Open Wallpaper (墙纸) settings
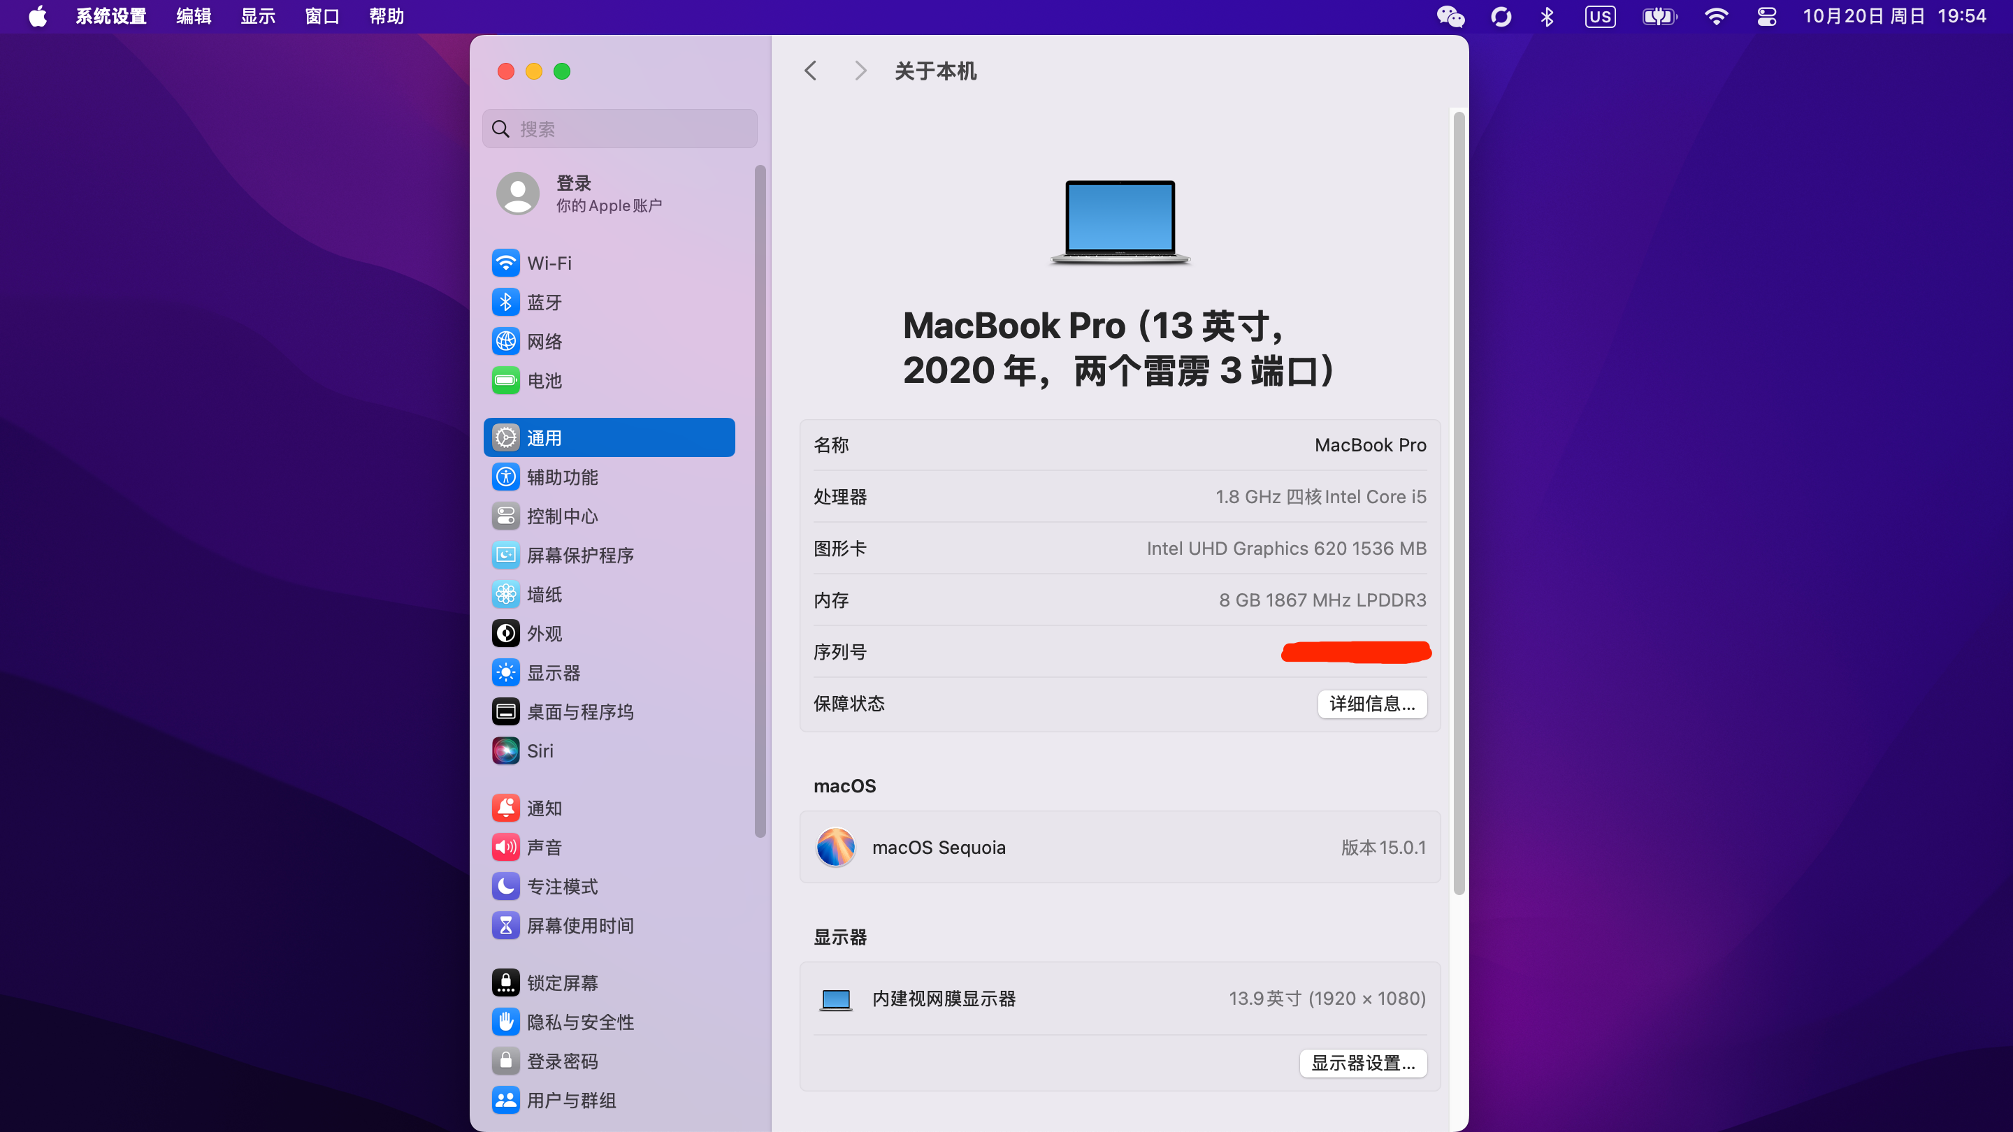2013x1132 pixels. (x=544, y=595)
